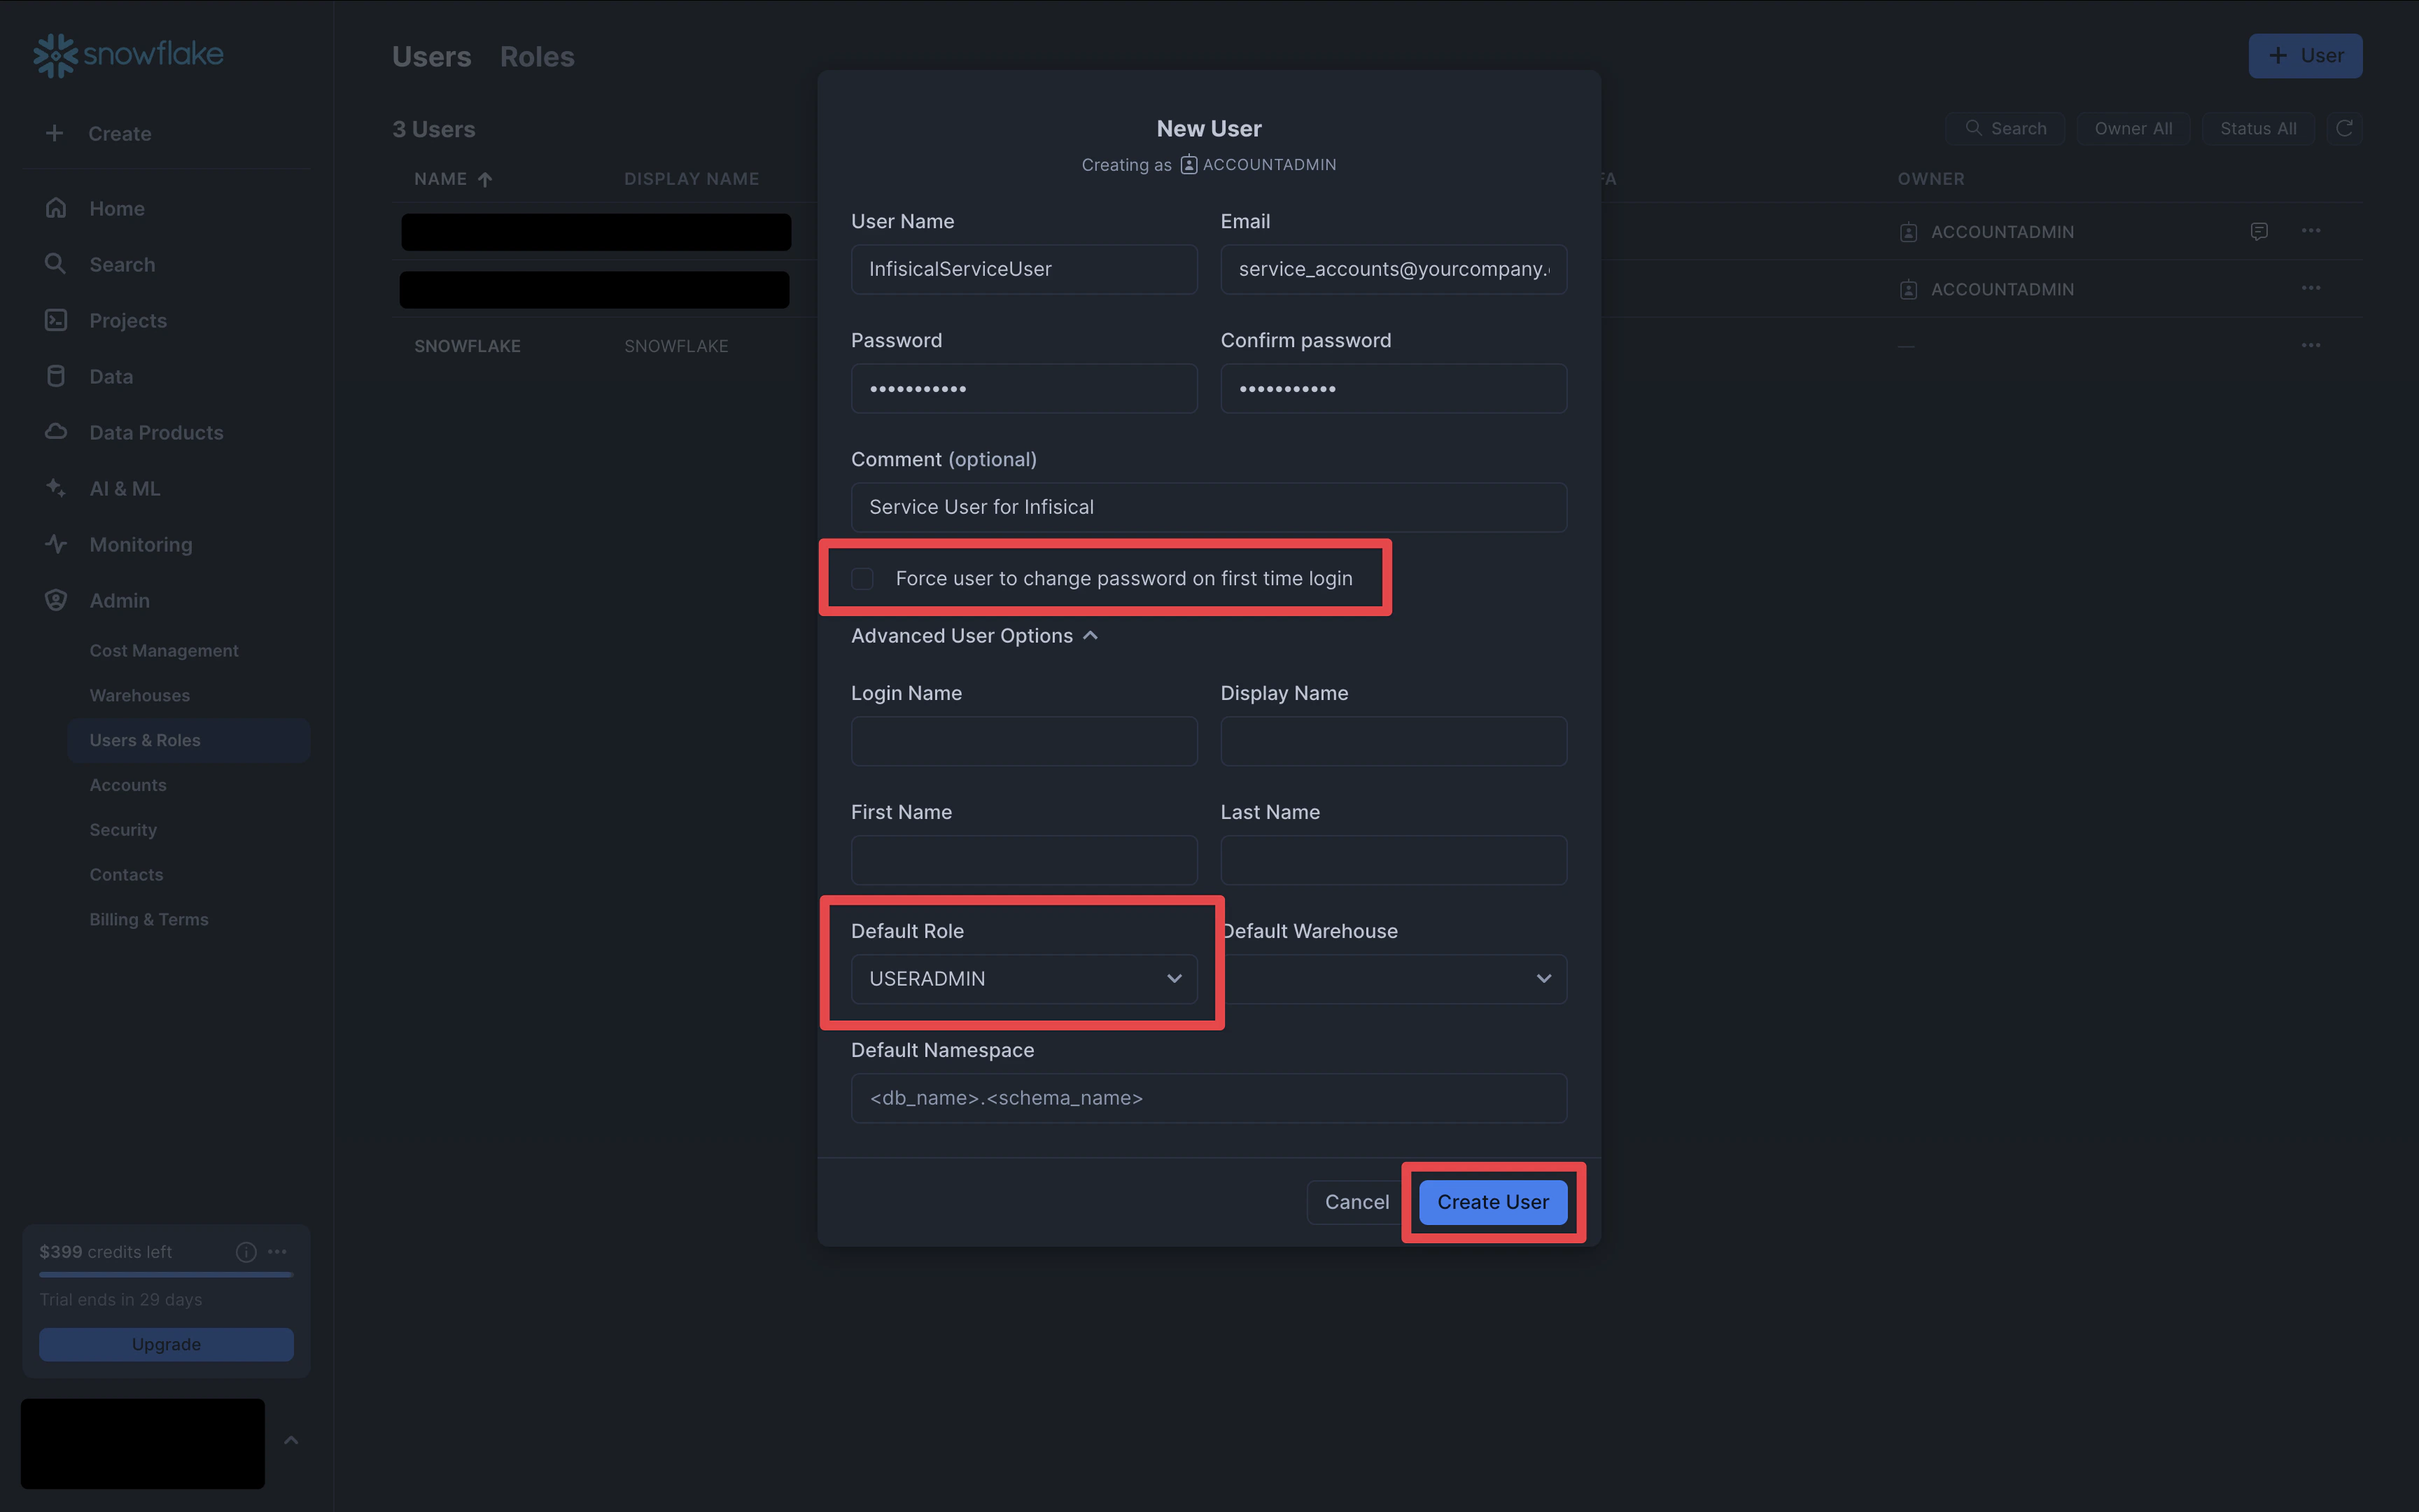Open the Status All filter
This screenshot has height=1512, width=2419.
point(2258,128)
